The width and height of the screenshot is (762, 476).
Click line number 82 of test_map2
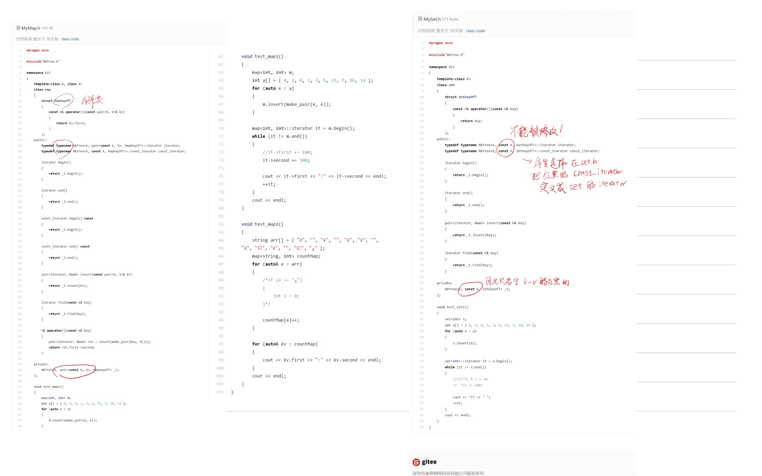point(221,224)
